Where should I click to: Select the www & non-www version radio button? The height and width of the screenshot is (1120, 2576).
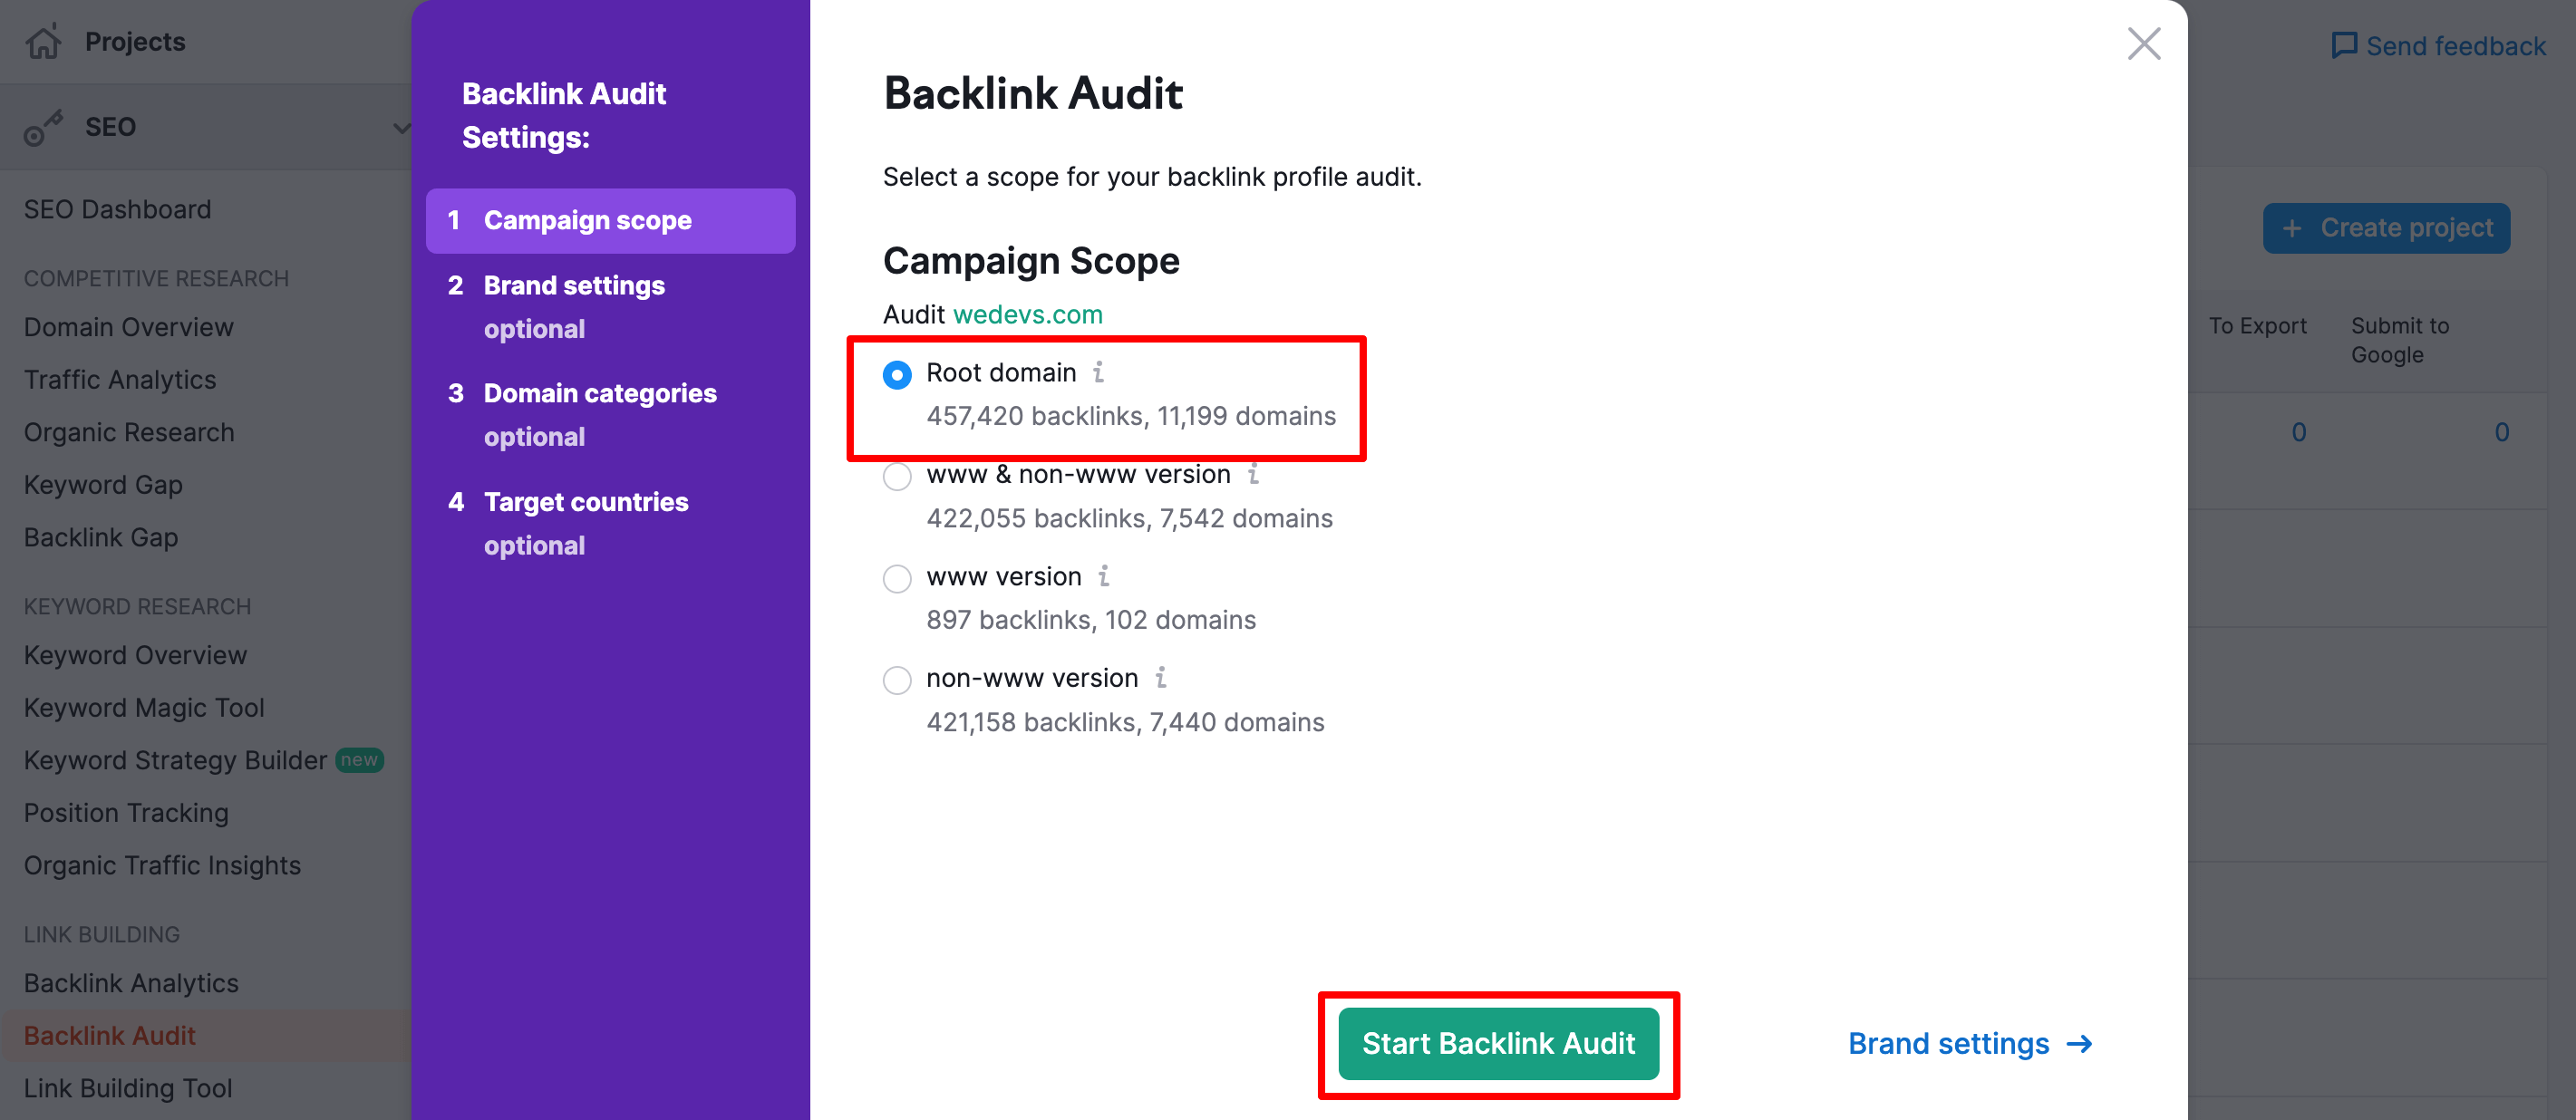click(897, 477)
